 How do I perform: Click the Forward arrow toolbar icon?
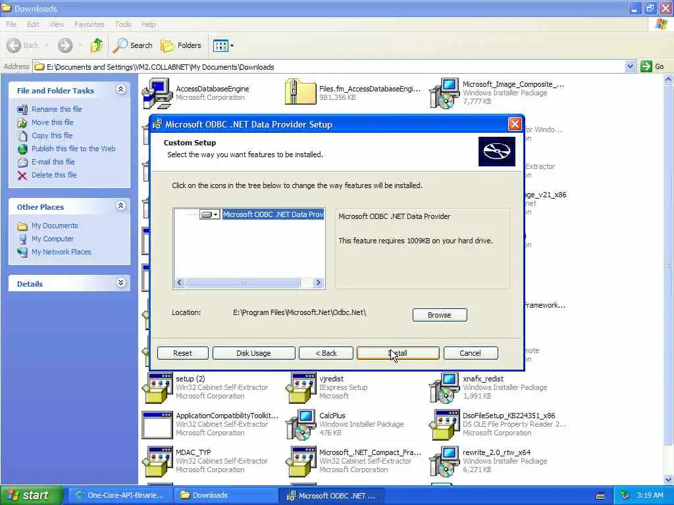(x=65, y=45)
